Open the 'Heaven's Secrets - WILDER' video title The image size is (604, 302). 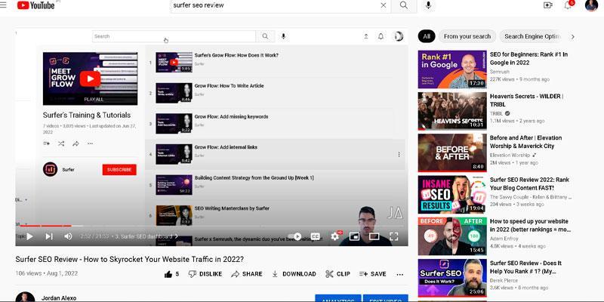526,100
